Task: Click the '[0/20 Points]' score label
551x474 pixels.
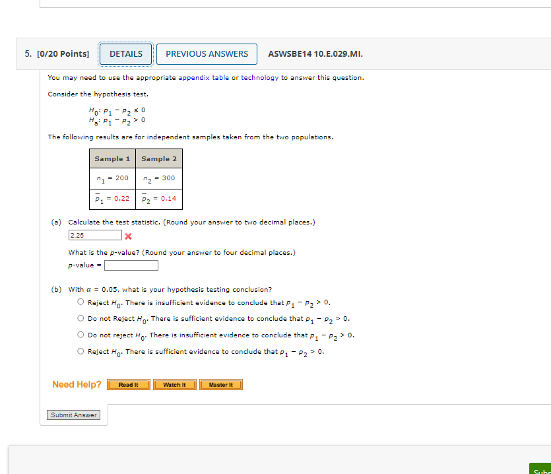Action: (63, 54)
